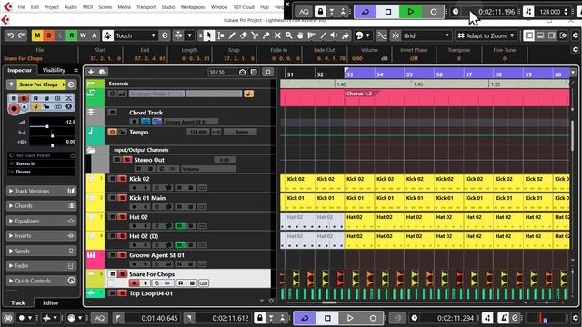Open the Touch automation mode dropdown
Viewport: 582px width, 327px height.
click(x=135, y=35)
